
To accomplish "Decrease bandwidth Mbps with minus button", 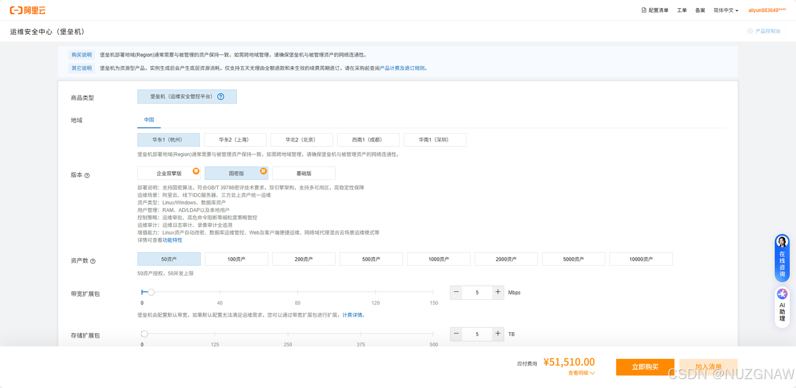I will tap(456, 292).
